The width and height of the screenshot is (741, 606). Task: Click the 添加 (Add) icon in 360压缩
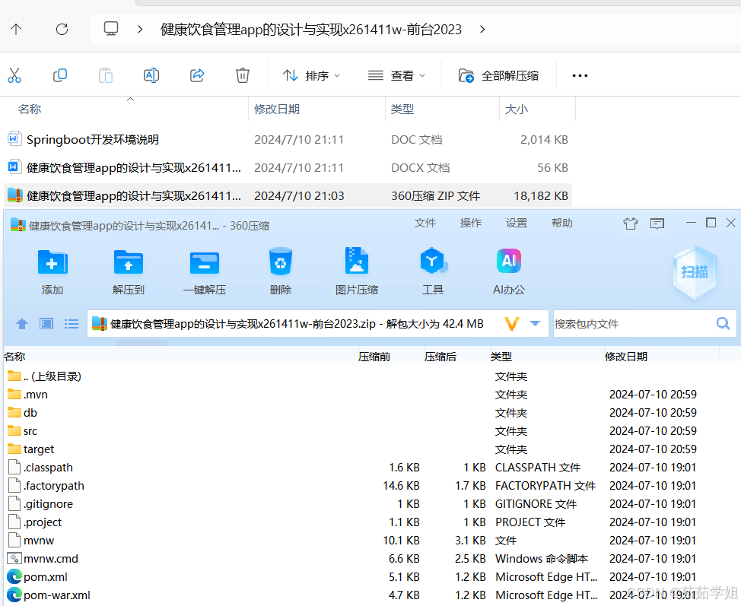52,263
